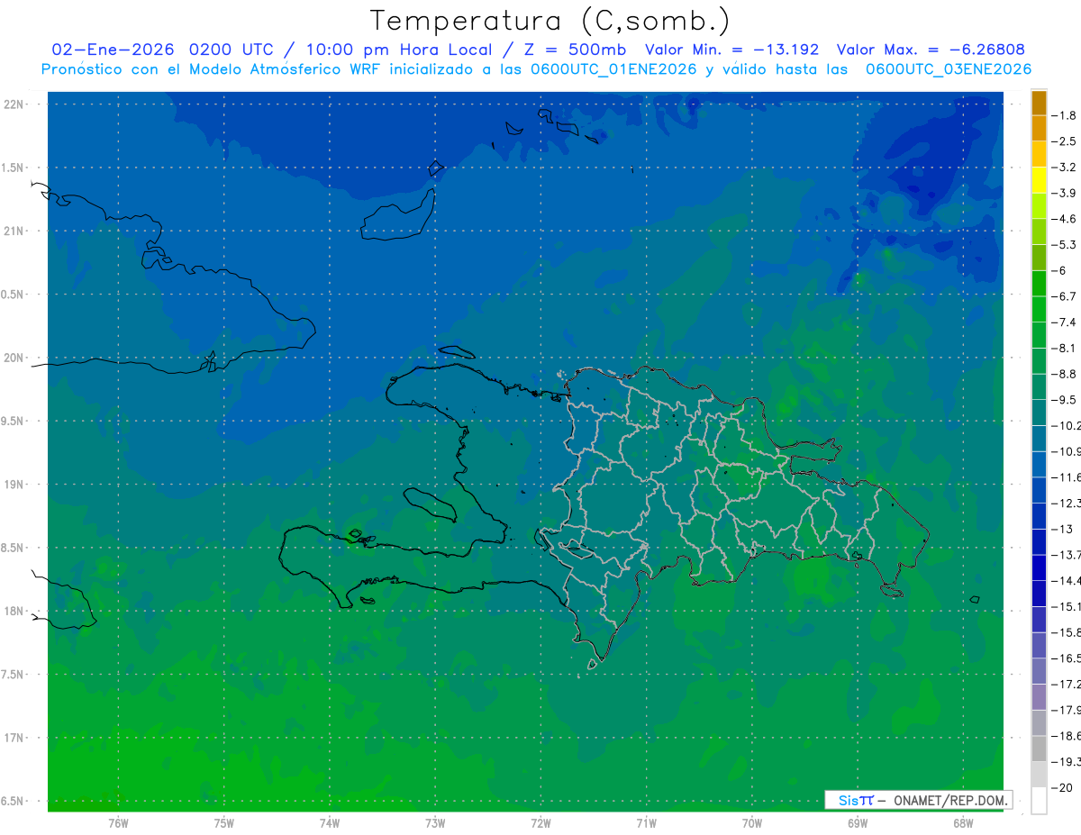Pick the yellow swatch between -3.2 and -3.9
This screenshot has width=1081, height=835.
pos(1039,180)
